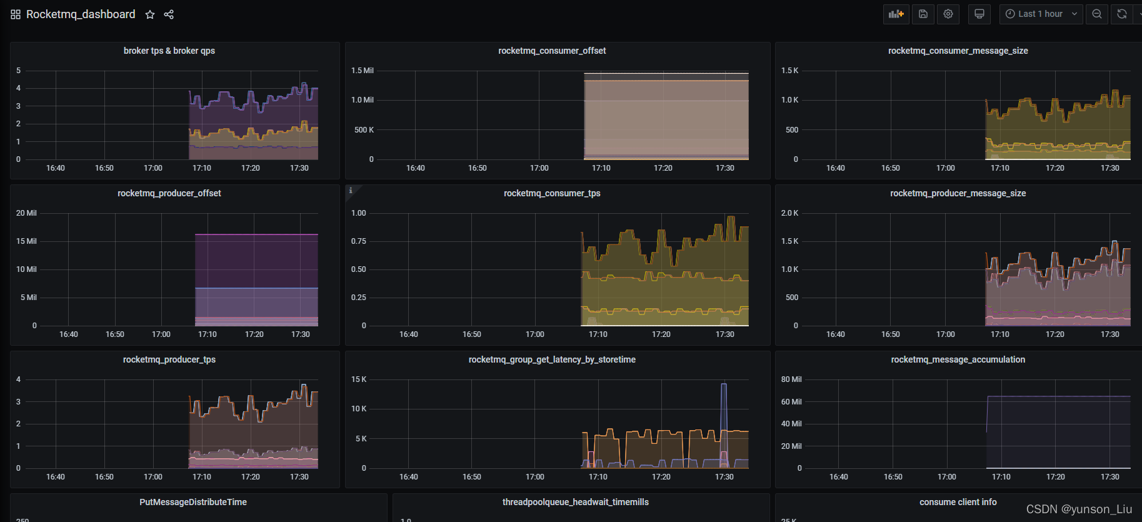
Task: Zoom out the time range
Action: click(x=1097, y=14)
